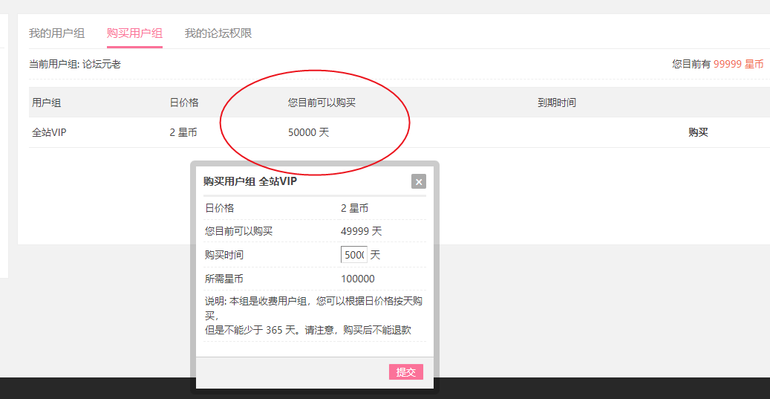Click the 购买 link for 全站VIP
Viewport: 770px width, 399px height.
[x=698, y=132]
